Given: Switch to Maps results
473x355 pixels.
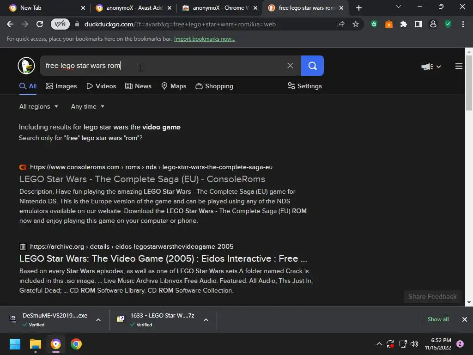Looking at the screenshot, I should coord(174,86).
